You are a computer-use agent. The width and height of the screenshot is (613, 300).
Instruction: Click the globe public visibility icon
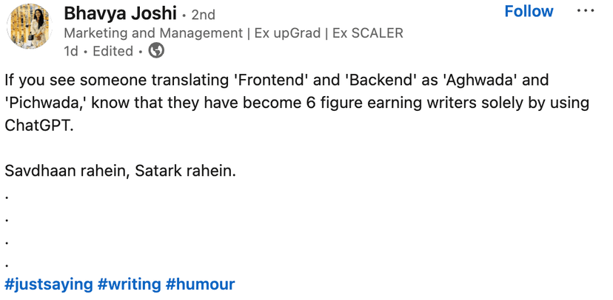pyautogui.click(x=156, y=51)
